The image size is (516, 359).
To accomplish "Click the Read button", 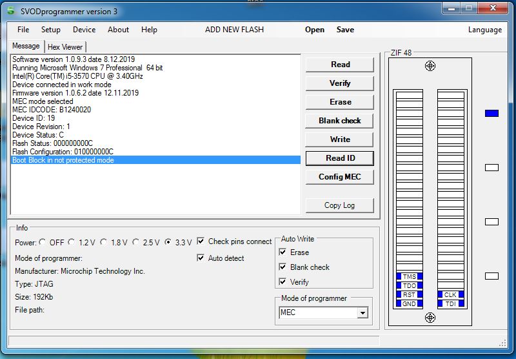I will click(x=340, y=65).
